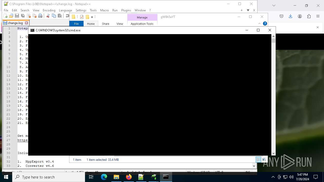The width and height of the screenshot is (324, 182).
Task: Open Firefox tab list chevron
Action: click(x=274, y=6)
